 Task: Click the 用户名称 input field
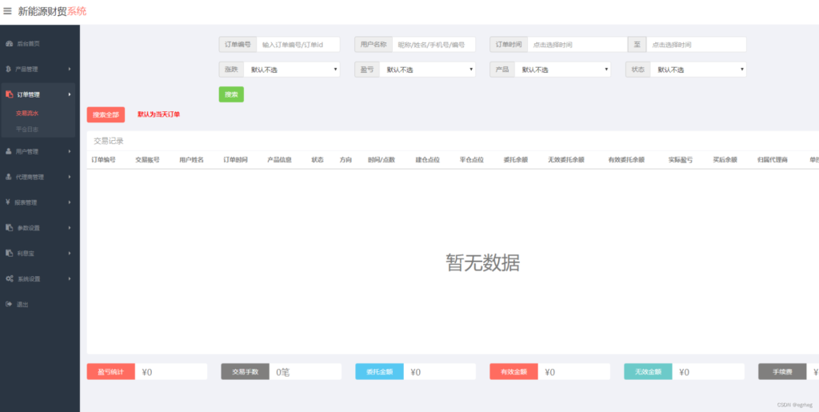434,44
